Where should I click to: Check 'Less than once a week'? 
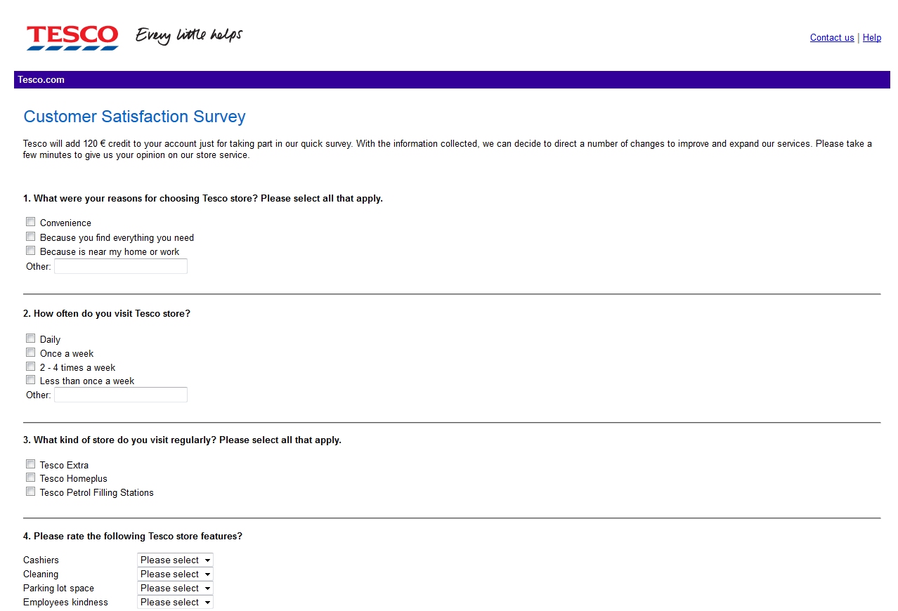click(31, 380)
